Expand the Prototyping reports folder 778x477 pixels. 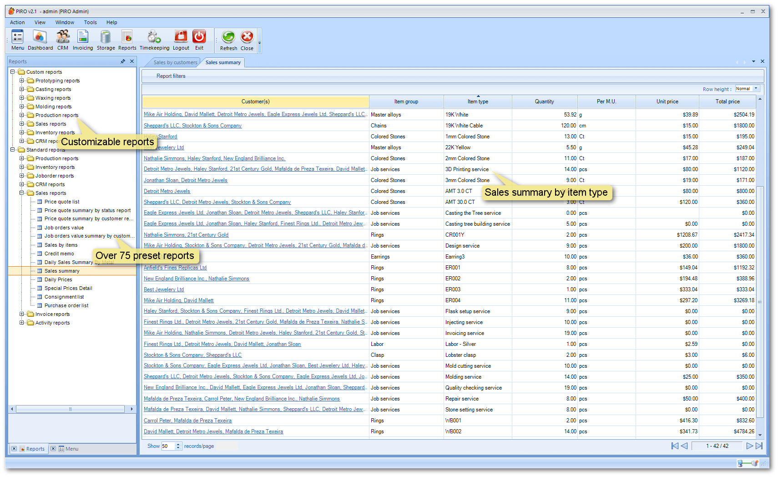coord(22,81)
